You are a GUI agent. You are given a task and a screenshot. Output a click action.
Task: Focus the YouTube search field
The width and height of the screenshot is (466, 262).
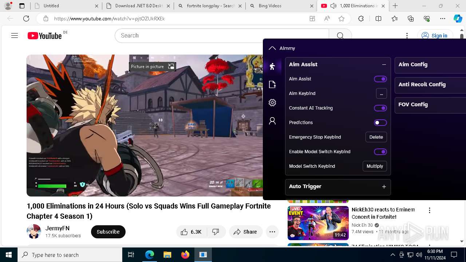click(222, 36)
